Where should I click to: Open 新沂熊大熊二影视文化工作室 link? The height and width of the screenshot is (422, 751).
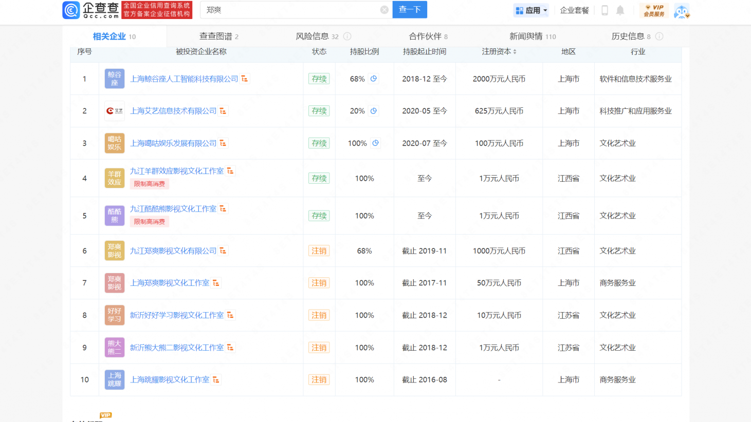[x=177, y=348]
